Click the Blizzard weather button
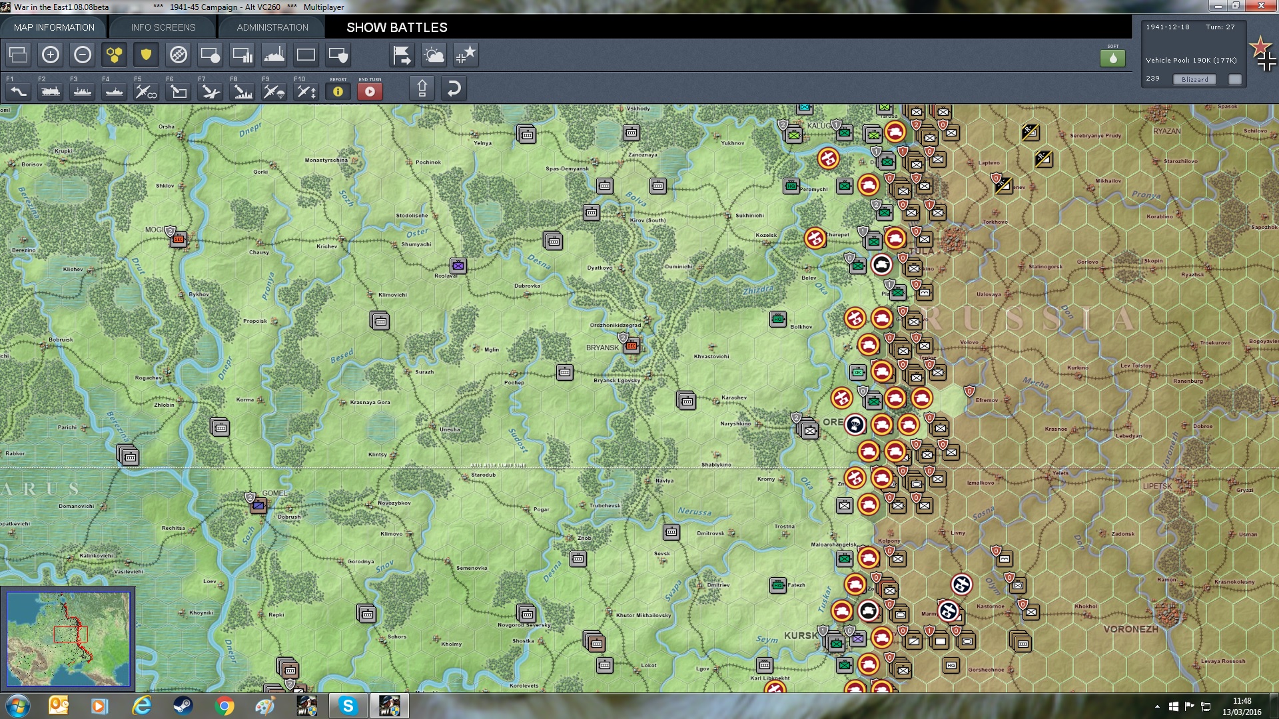Screen dimensions: 1279x719 coord(1194,79)
